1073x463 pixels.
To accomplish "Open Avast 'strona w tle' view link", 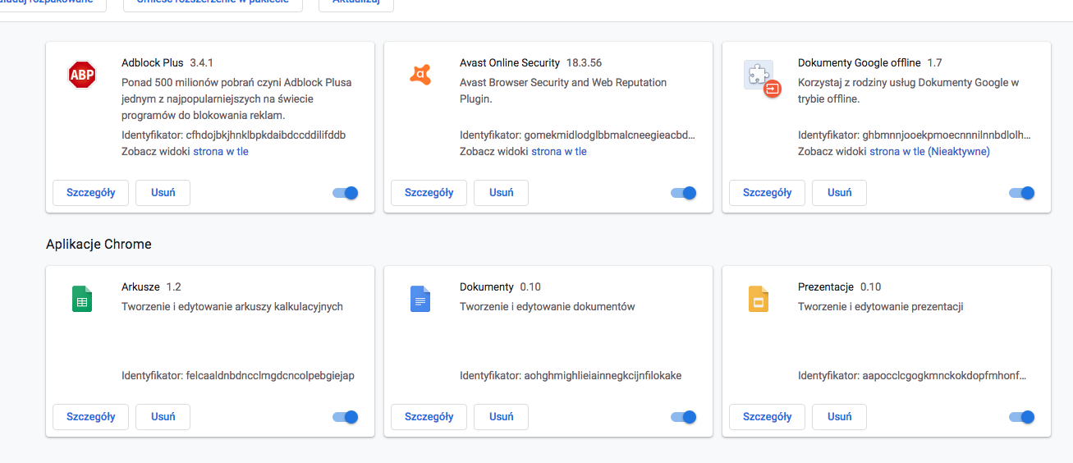I will tap(559, 152).
